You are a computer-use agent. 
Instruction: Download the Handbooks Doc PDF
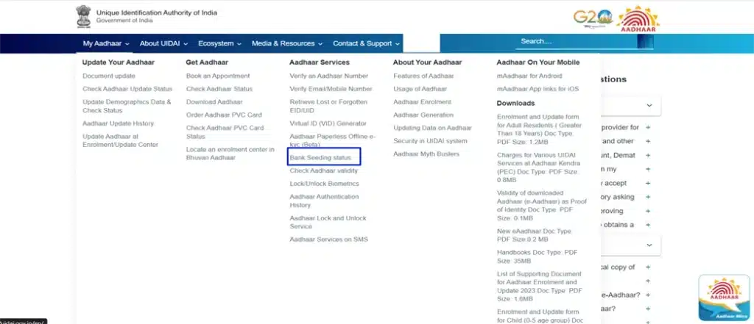click(537, 256)
